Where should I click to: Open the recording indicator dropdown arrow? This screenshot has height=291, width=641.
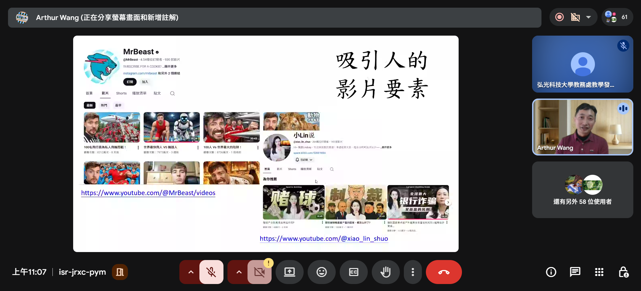tap(589, 17)
